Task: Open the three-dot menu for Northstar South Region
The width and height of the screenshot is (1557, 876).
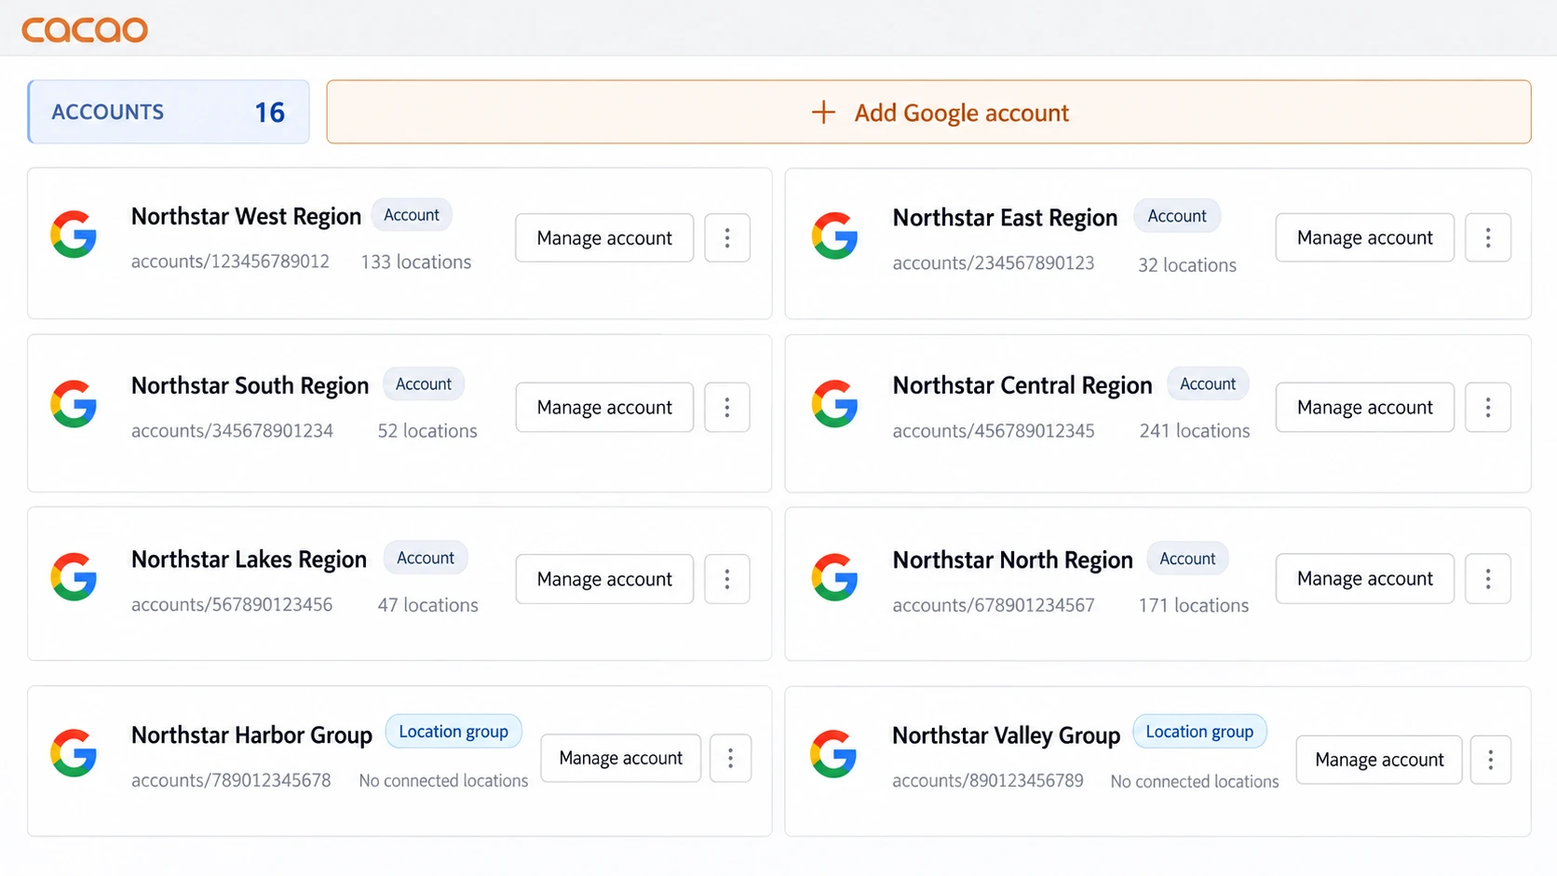Action: [x=727, y=408]
